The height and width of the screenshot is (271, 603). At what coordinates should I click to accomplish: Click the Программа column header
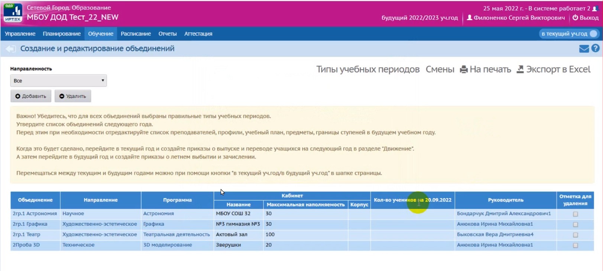[178, 200]
